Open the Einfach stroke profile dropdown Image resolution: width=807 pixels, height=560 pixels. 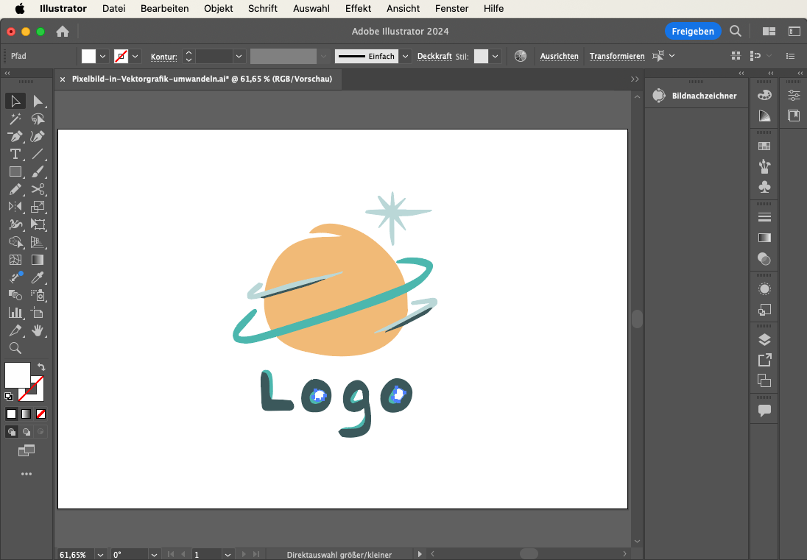pos(406,56)
